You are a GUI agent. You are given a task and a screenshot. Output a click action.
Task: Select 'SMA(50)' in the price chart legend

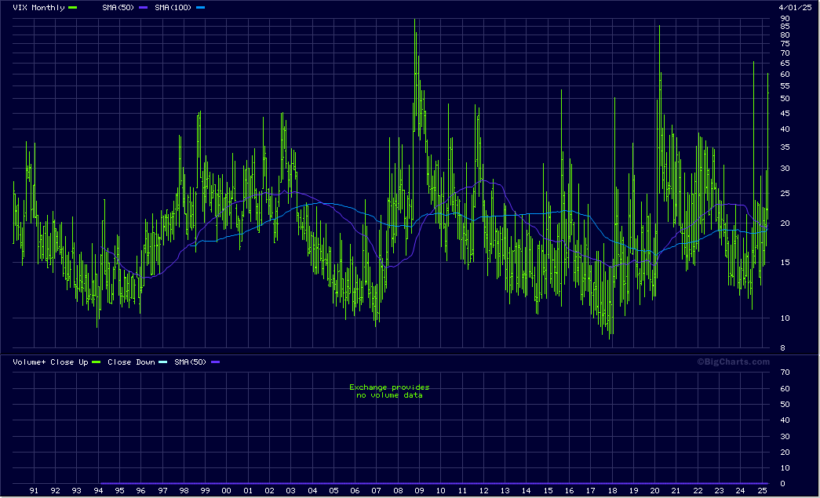[x=118, y=7]
